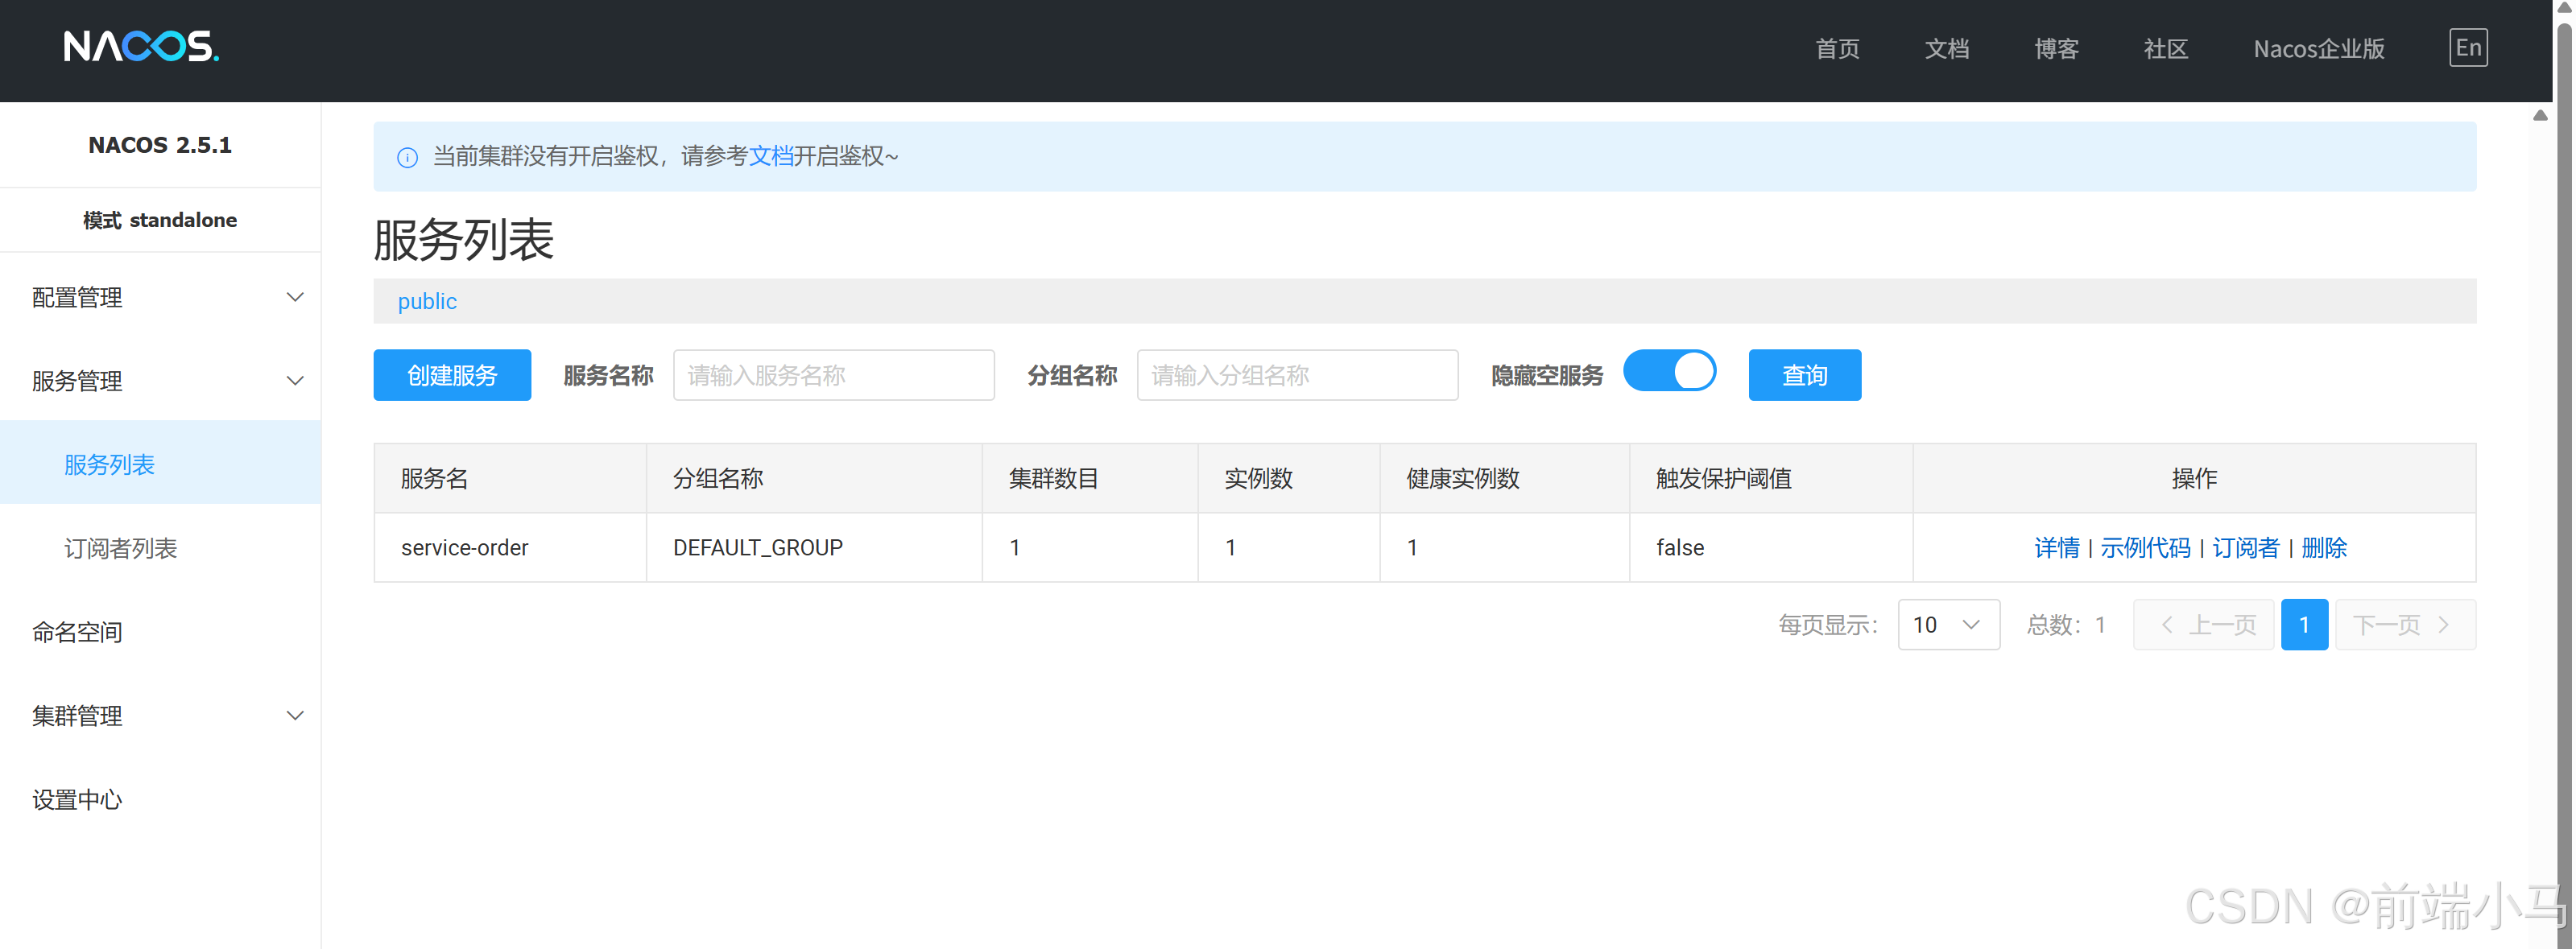This screenshot has height=949, width=2576.
Task: Toggle the 隐藏空服务 switch
Action: click(x=1669, y=372)
